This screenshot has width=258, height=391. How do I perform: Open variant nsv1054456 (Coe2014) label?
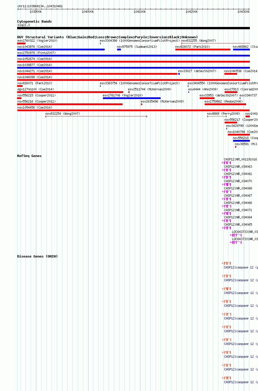(x=35, y=107)
